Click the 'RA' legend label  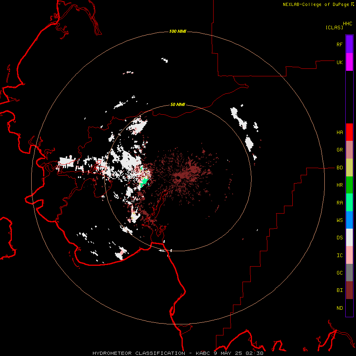339,203
